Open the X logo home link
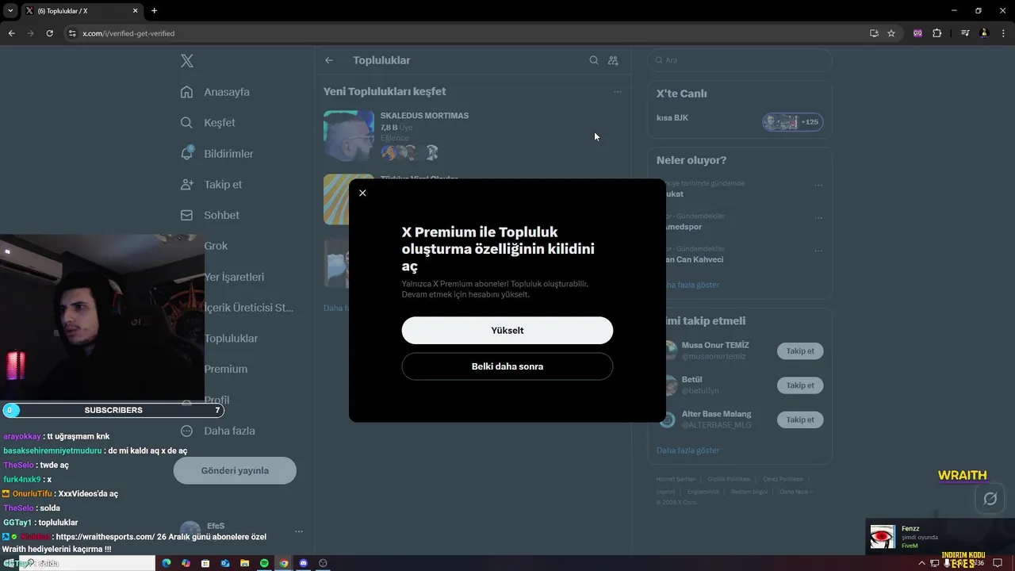The height and width of the screenshot is (571, 1015). 187,60
